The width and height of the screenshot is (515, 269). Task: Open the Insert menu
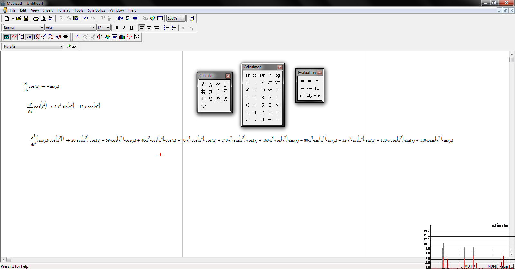(48, 10)
